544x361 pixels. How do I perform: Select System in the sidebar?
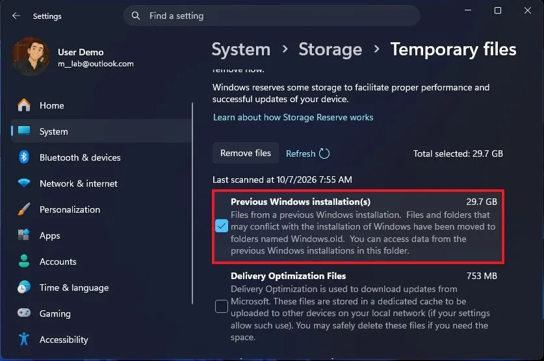click(x=101, y=131)
